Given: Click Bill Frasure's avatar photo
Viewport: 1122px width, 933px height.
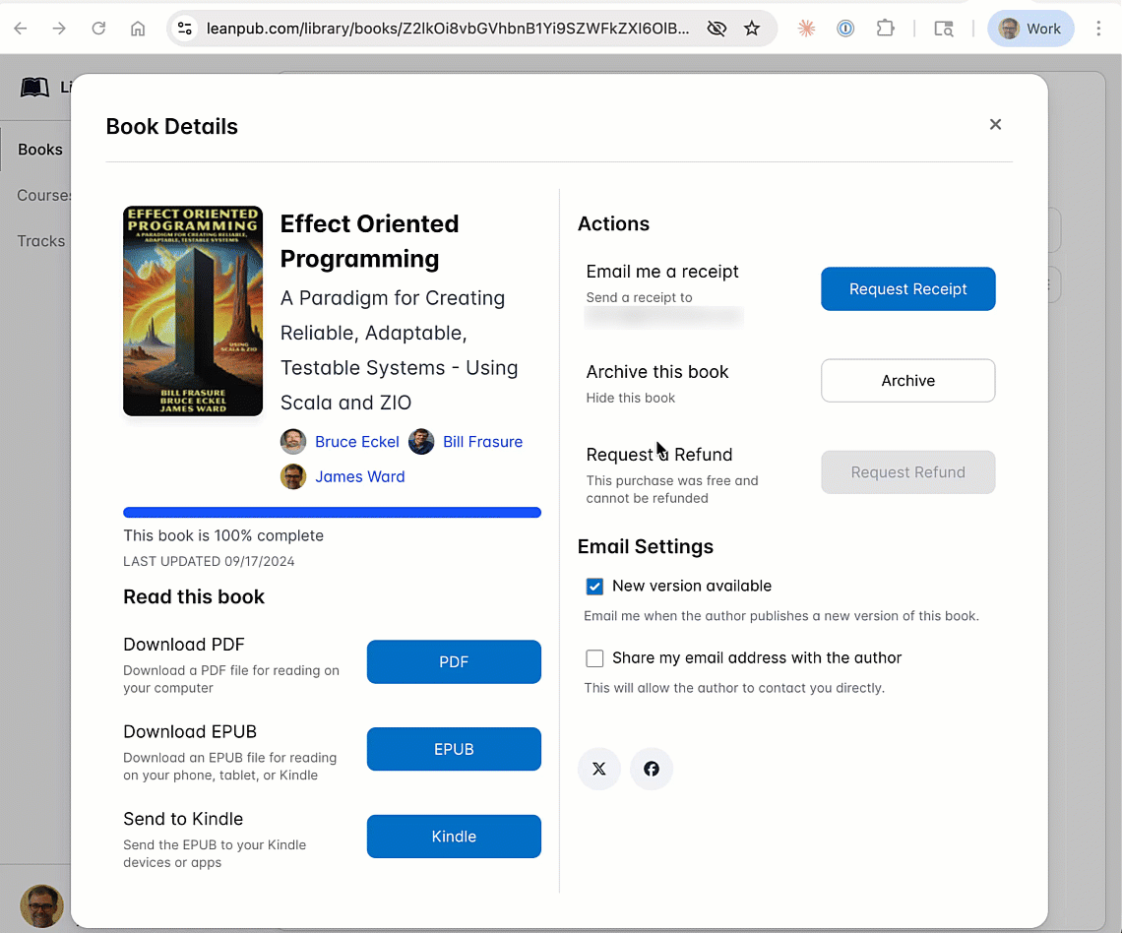Looking at the screenshot, I should [421, 442].
